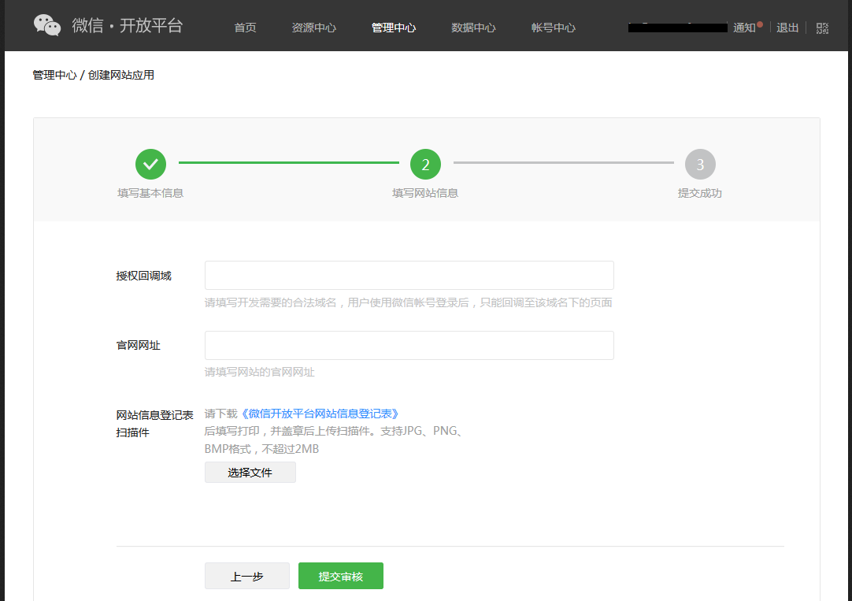The width and height of the screenshot is (852, 601).
Task: Open 管理中心 navigation item
Action: click(x=394, y=28)
